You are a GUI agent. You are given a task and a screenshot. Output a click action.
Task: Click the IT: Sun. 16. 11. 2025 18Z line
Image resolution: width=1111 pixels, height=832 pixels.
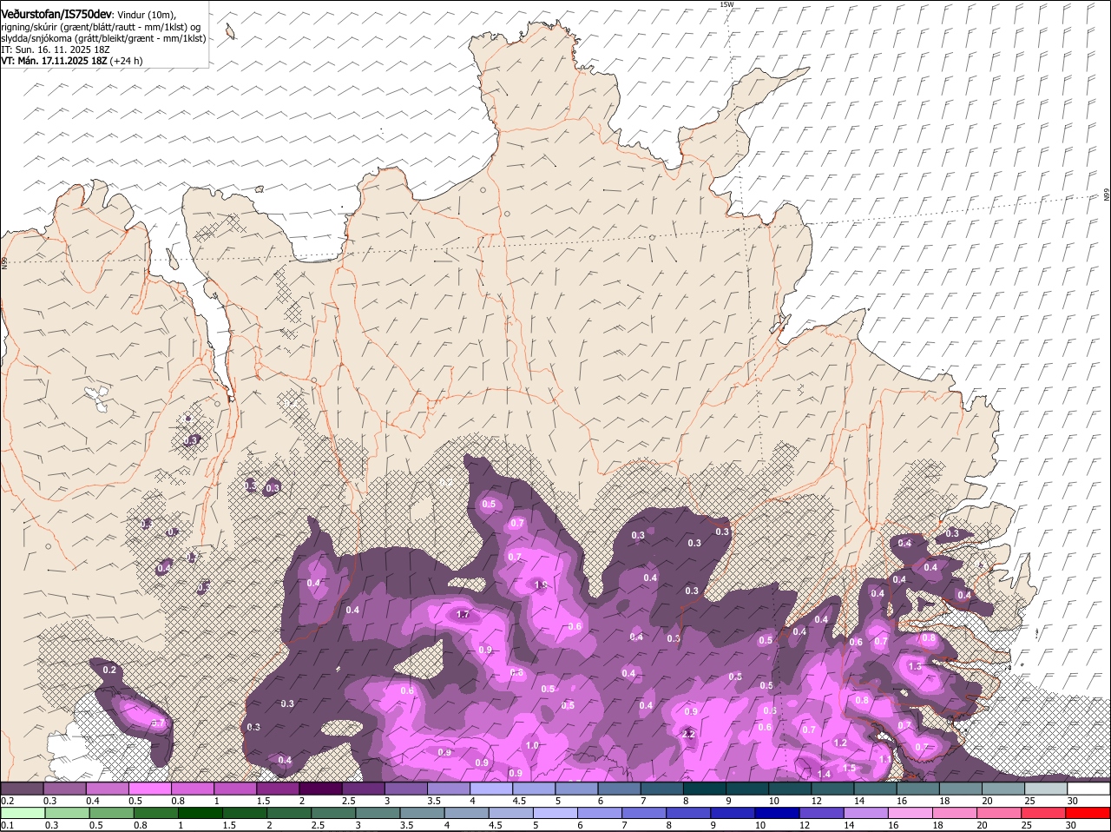point(55,50)
